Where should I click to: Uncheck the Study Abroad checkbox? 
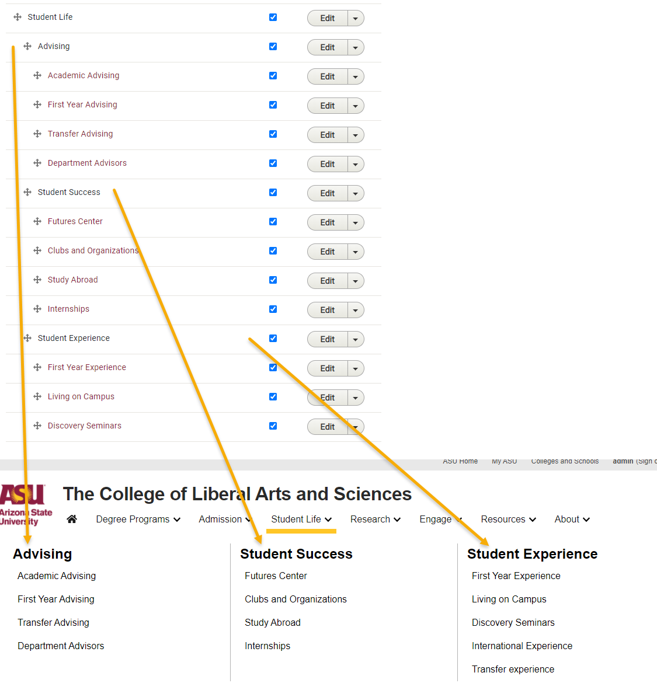coord(273,280)
